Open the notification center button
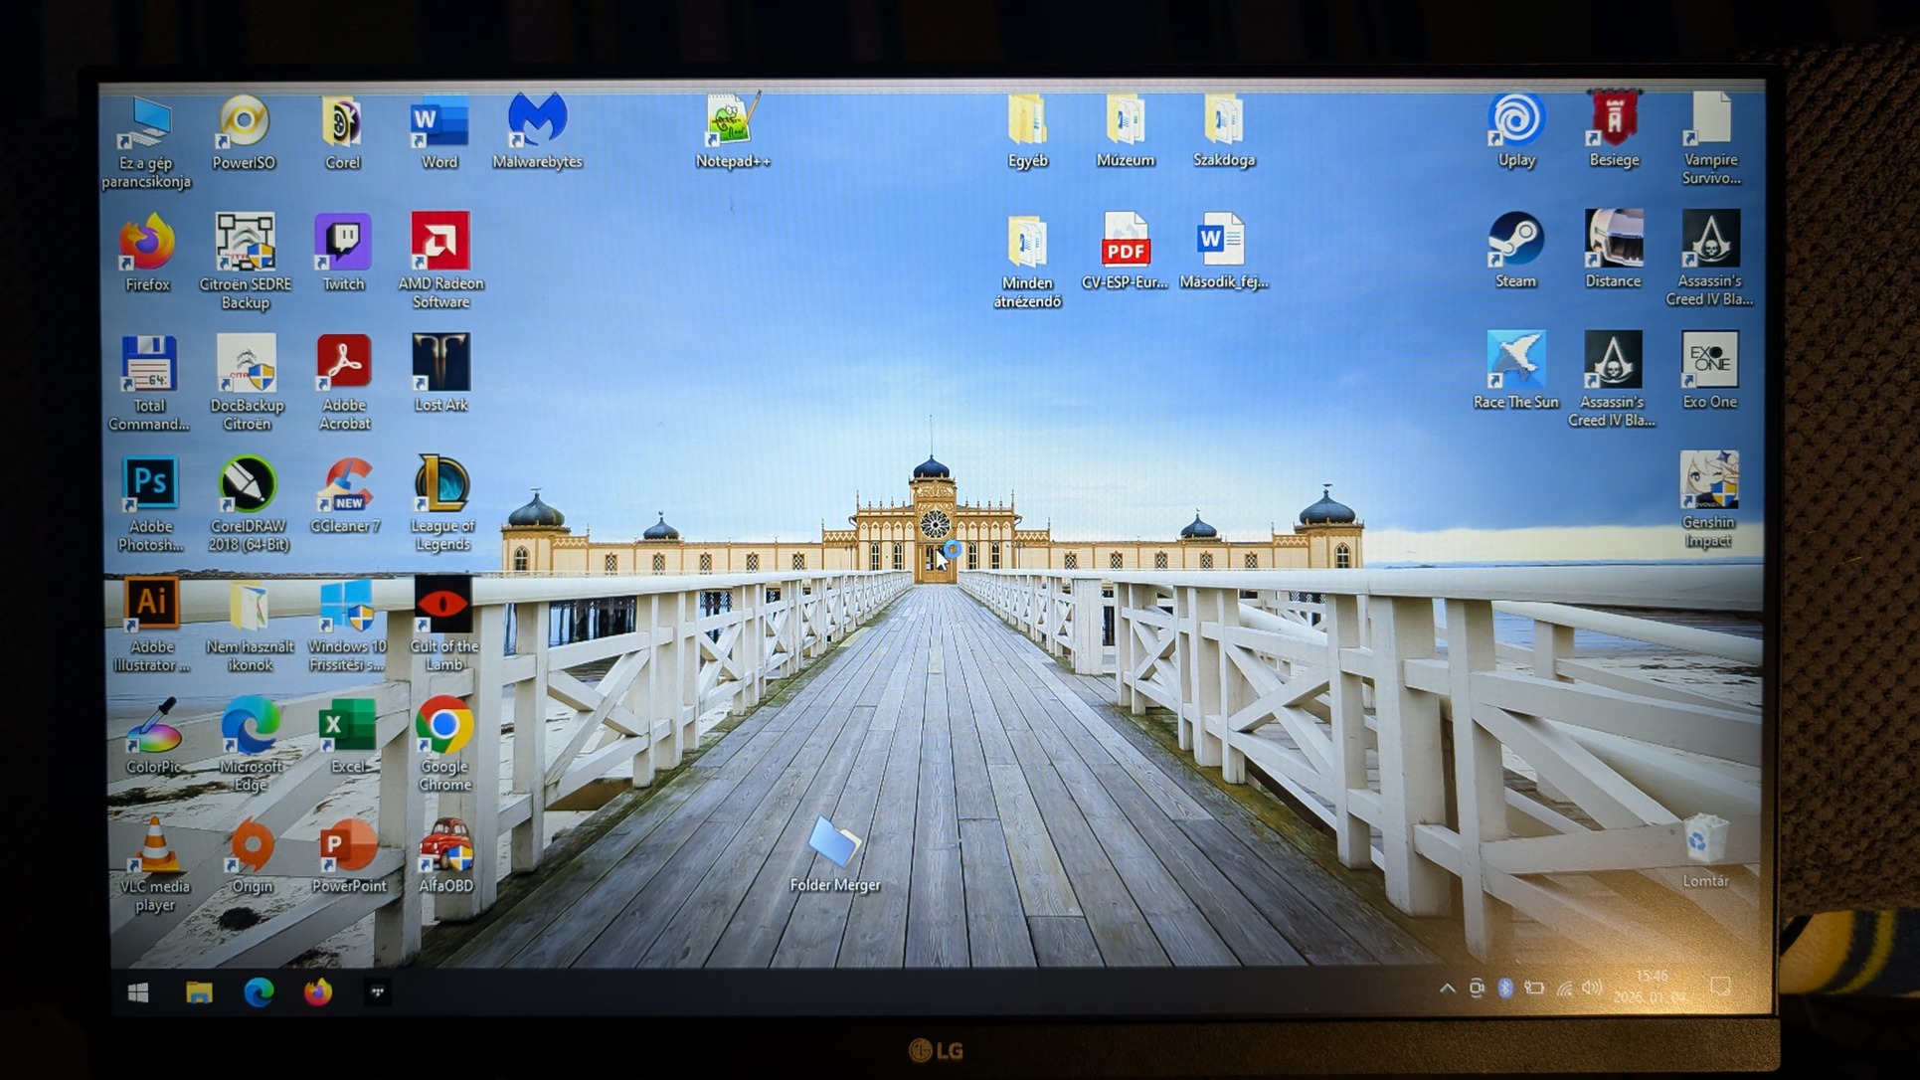 pos(1720,988)
